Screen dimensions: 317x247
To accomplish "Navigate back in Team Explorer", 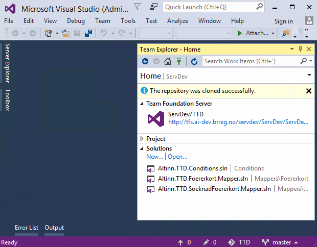I will (x=145, y=61).
